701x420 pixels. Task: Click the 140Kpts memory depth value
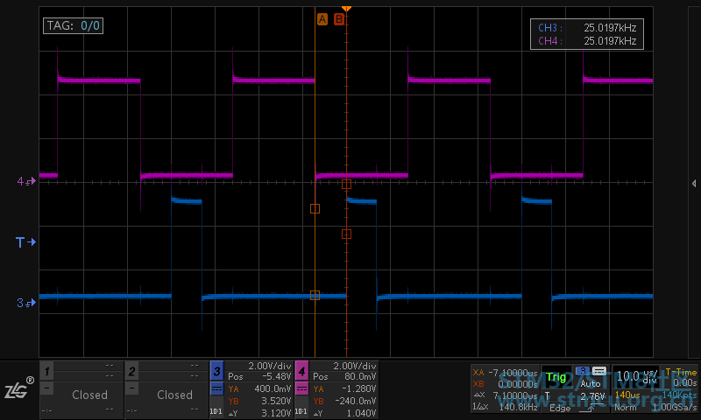click(x=680, y=395)
